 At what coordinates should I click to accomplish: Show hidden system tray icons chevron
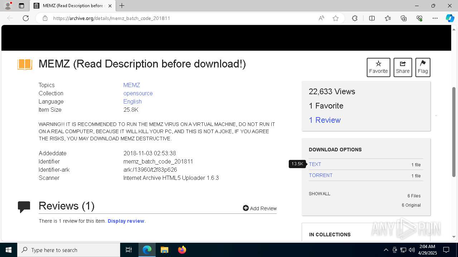[386, 250]
